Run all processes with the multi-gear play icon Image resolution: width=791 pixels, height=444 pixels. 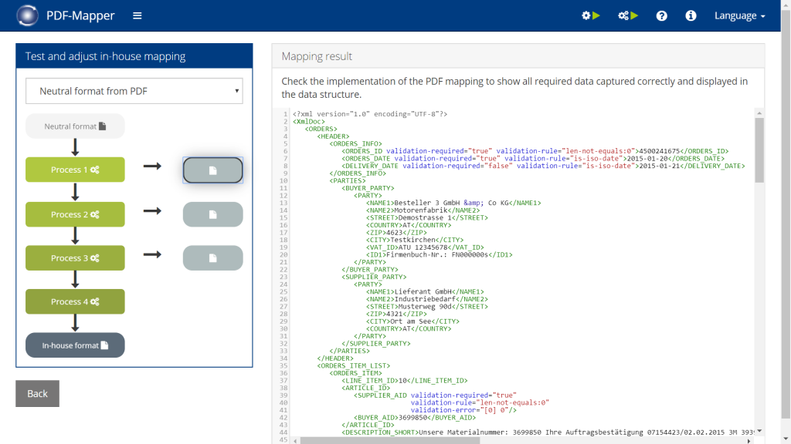[x=628, y=15]
